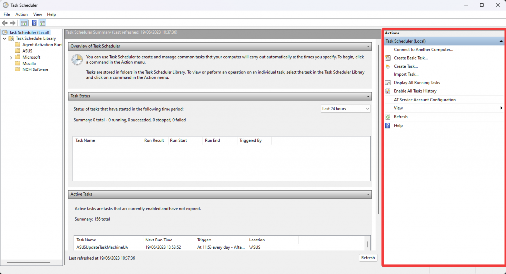This screenshot has width=506, height=274.
Task: Click Connect to Another Computer link
Action: (423, 49)
